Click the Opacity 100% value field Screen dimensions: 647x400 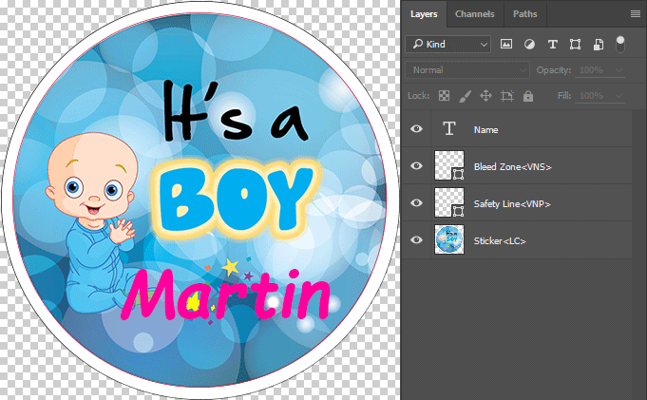tap(591, 70)
